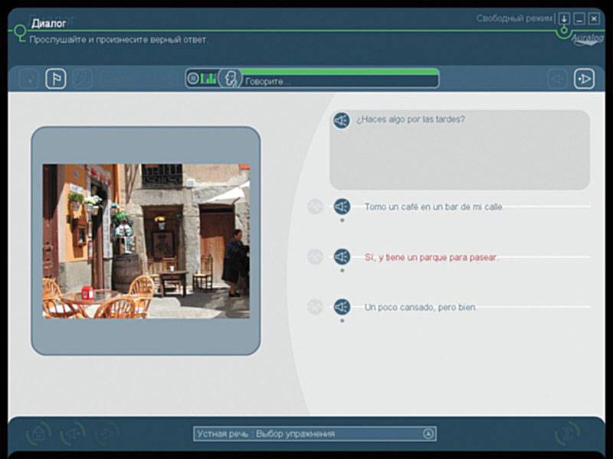The image size is (613, 459).
Task: Click the dimmed forward arrow in the bottom bar
Action: pos(107,433)
